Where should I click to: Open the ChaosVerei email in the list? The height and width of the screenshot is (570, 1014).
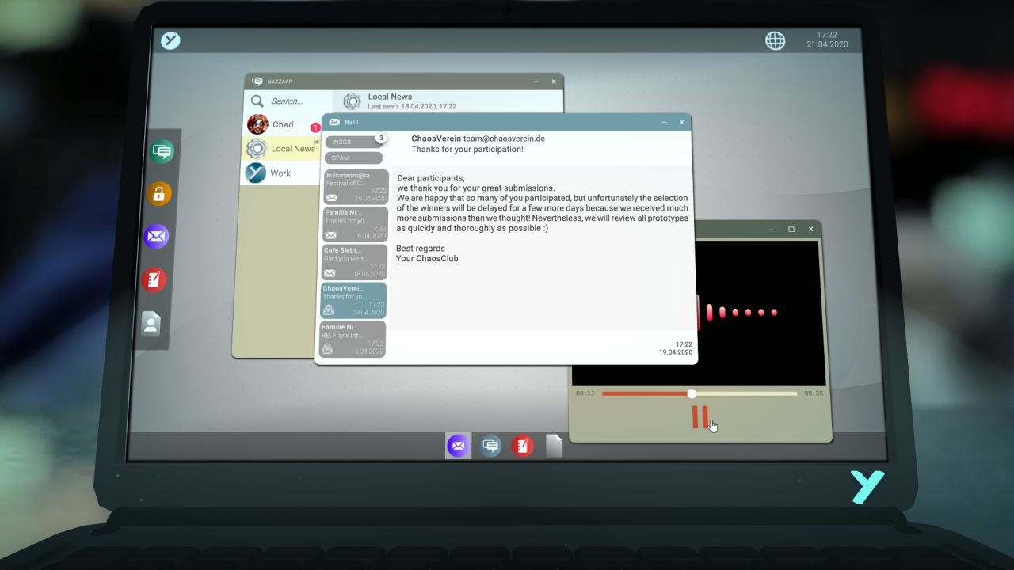click(x=353, y=299)
